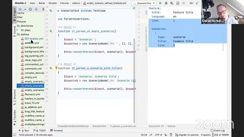The height and width of the screenshot is (137, 244).
Task: Open the Project tool window tab
Action: (x=14, y=14)
